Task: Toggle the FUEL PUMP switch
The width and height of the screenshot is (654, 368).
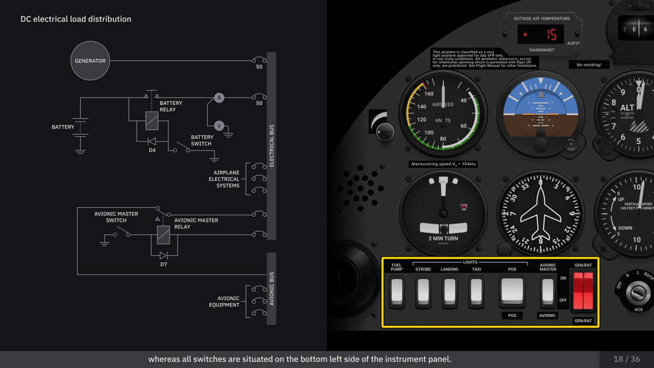Action: coord(397,292)
